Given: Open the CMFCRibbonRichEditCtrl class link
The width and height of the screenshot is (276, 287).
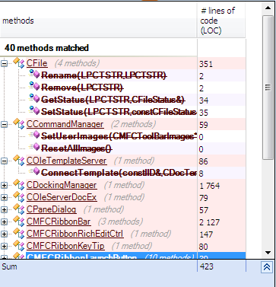Looking at the screenshot, I should pyautogui.click(x=75, y=234).
